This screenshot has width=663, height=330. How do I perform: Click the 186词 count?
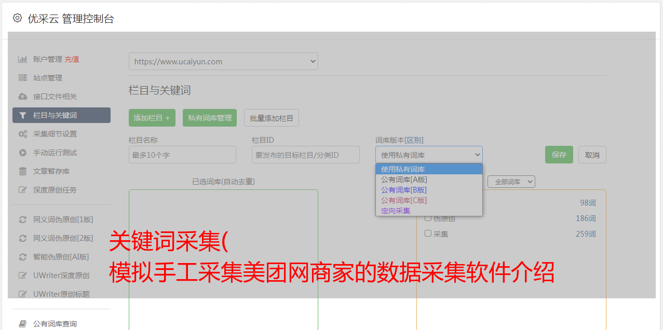[x=586, y=218]
